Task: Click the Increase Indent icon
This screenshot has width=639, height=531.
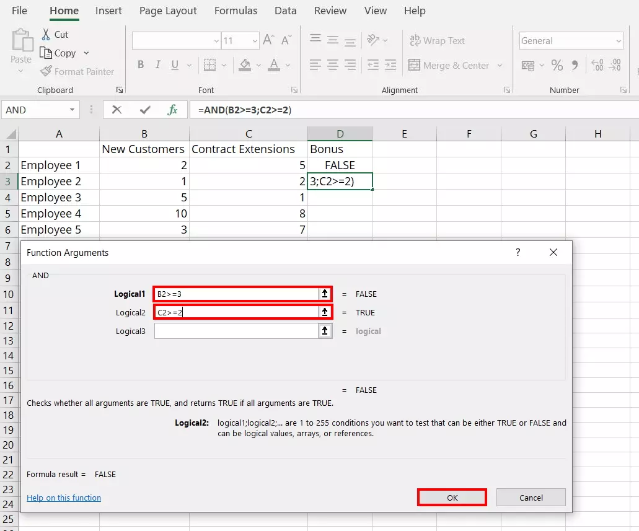Action: coord(390,65)
